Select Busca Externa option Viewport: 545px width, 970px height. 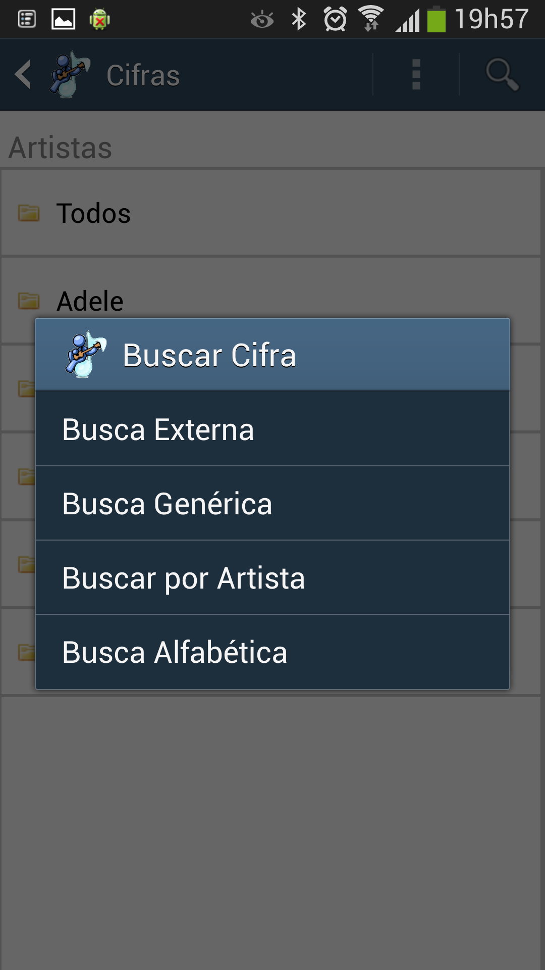(x=272, y=429)
